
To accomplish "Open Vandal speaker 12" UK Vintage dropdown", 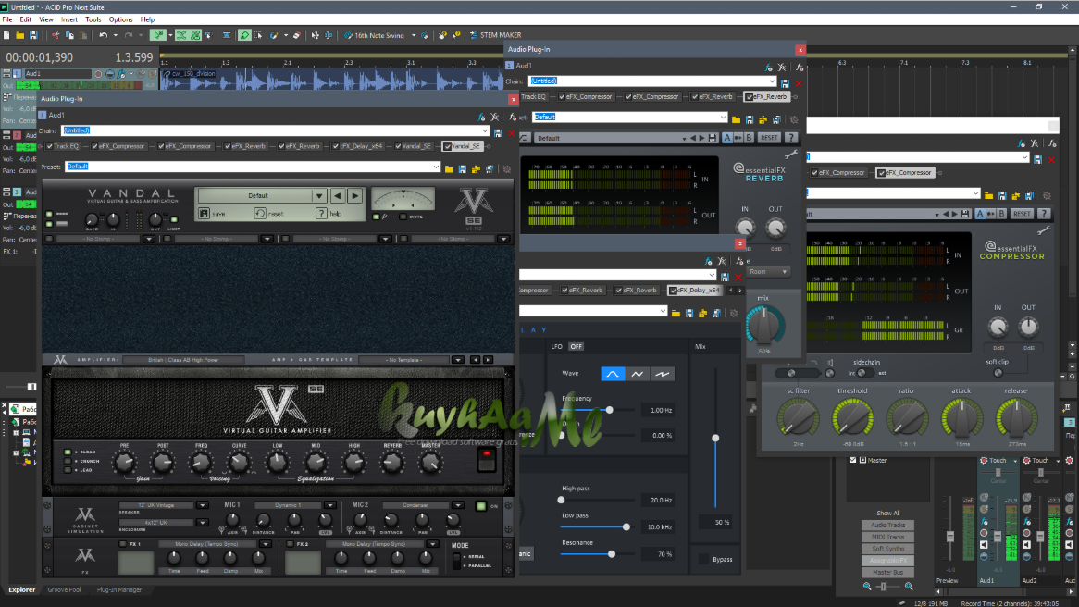I will pyautogui.click(x=203, y=506).
